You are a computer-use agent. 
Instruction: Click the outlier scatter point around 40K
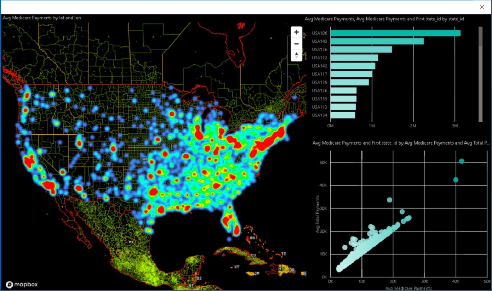(456, 179)
